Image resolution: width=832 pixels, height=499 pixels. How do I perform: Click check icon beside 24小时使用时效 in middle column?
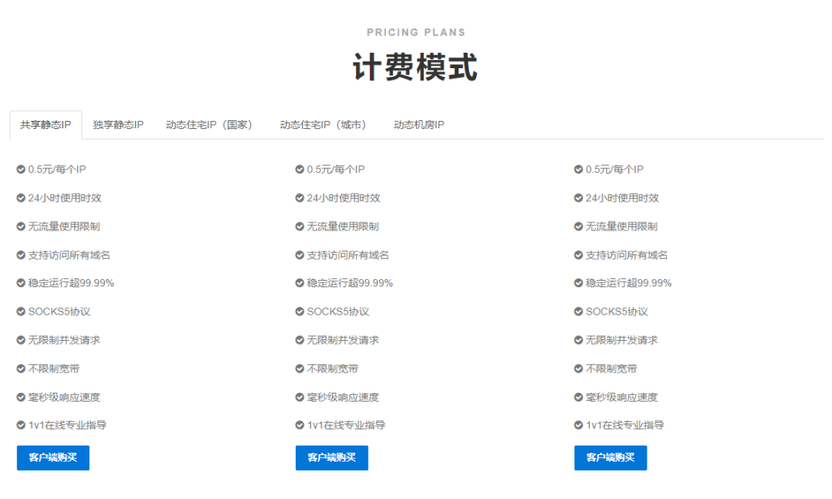pos(300,198)
